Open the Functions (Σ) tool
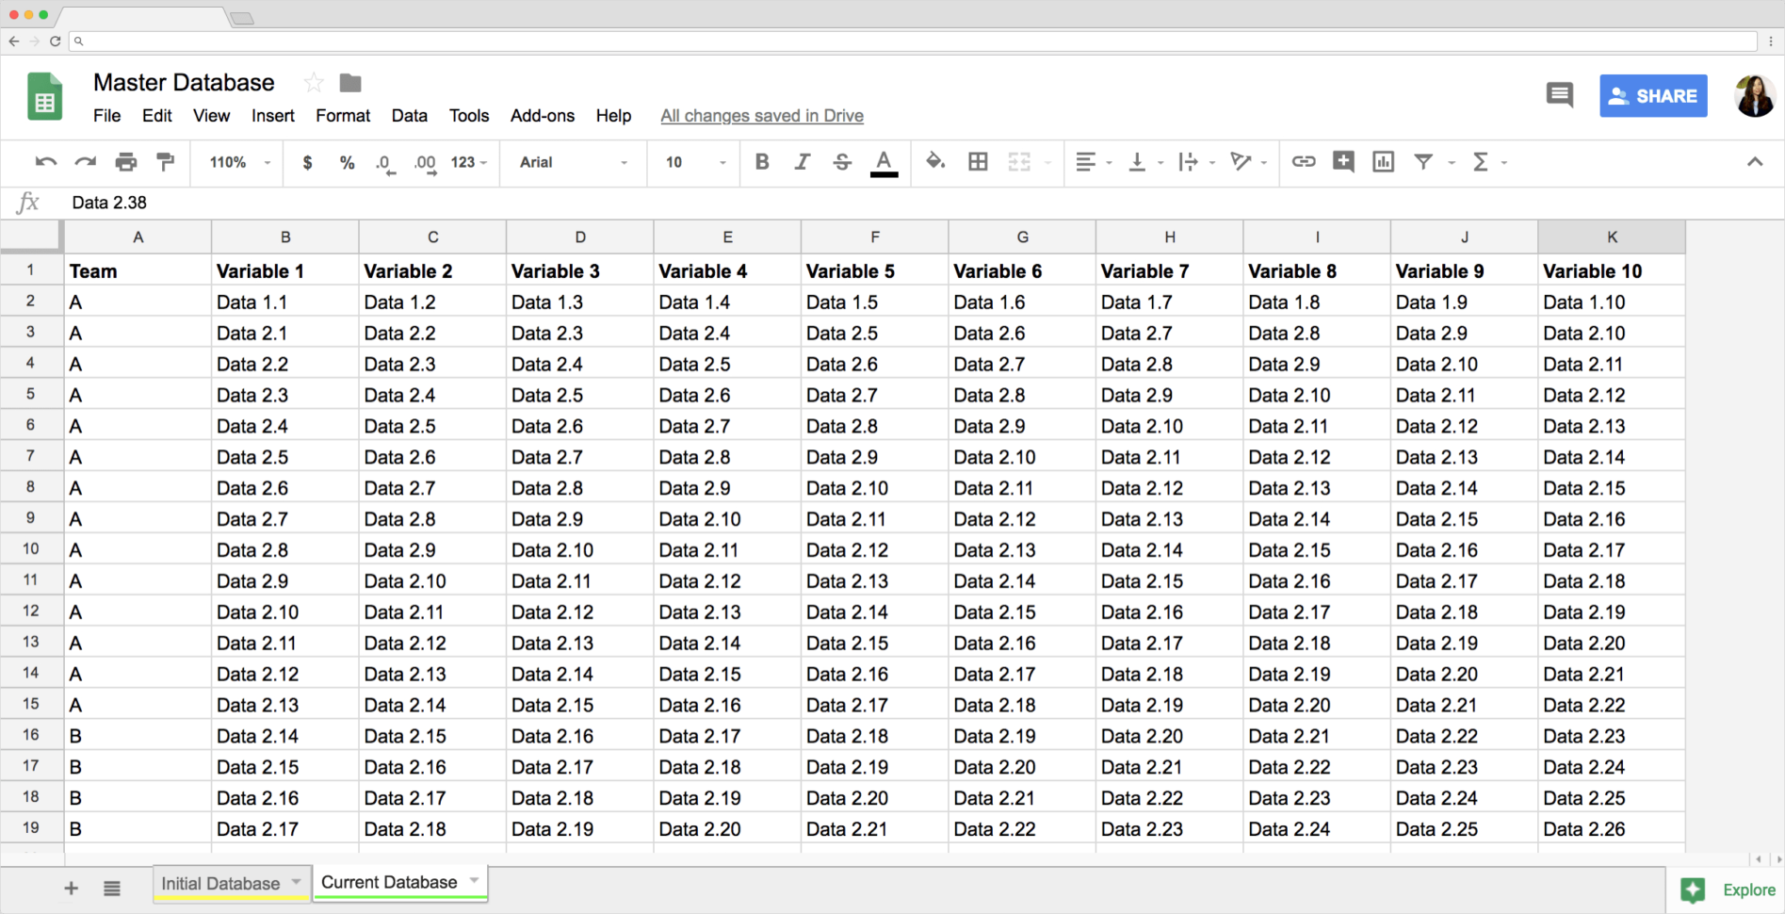Screen dimensions: 1785x914 point(1482,161)
